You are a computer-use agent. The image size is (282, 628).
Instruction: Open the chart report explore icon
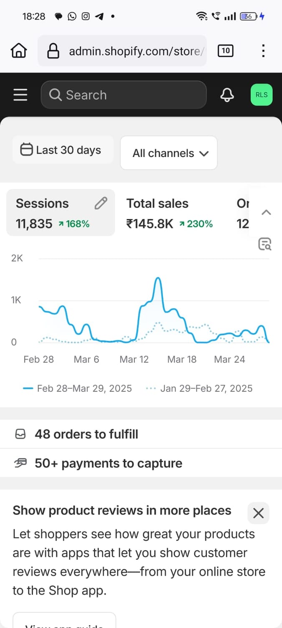[x=264, y=244]
